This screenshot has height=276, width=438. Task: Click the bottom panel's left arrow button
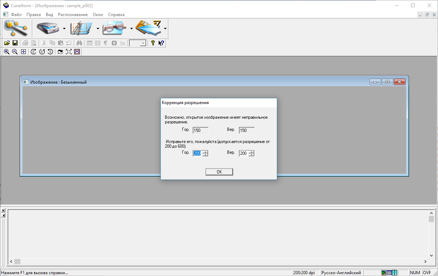click(x=3, y=215)
